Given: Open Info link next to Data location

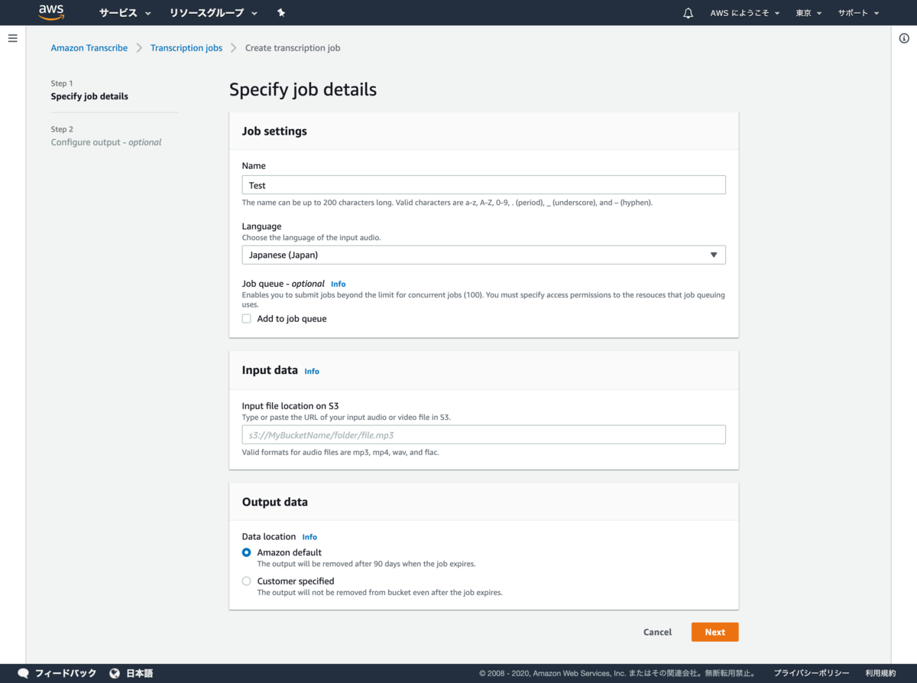Looking at the screenshot, I should pyautogui.click(x=309, y=537).
